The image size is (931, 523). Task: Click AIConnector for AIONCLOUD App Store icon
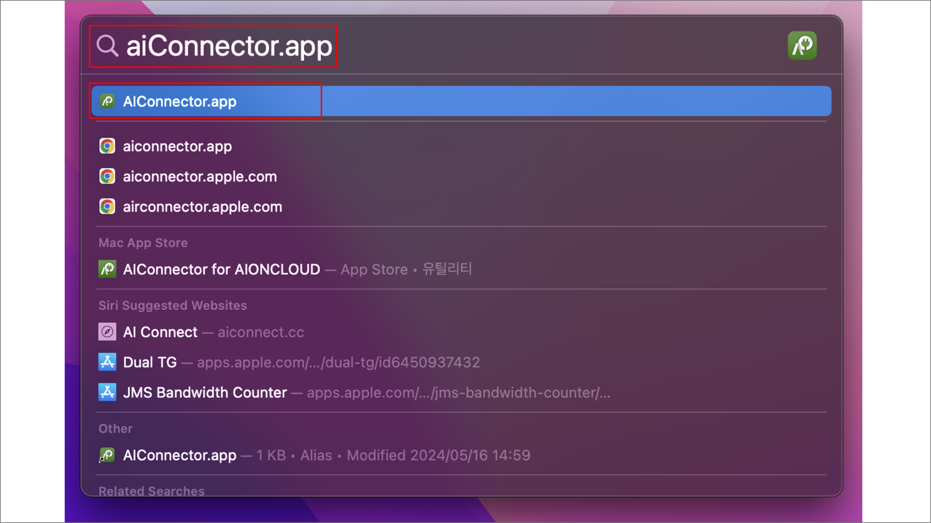[108, 269]
